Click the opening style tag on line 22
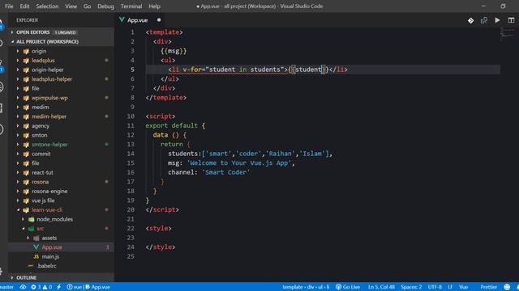The image size is (519, 291). click(159, 228)
